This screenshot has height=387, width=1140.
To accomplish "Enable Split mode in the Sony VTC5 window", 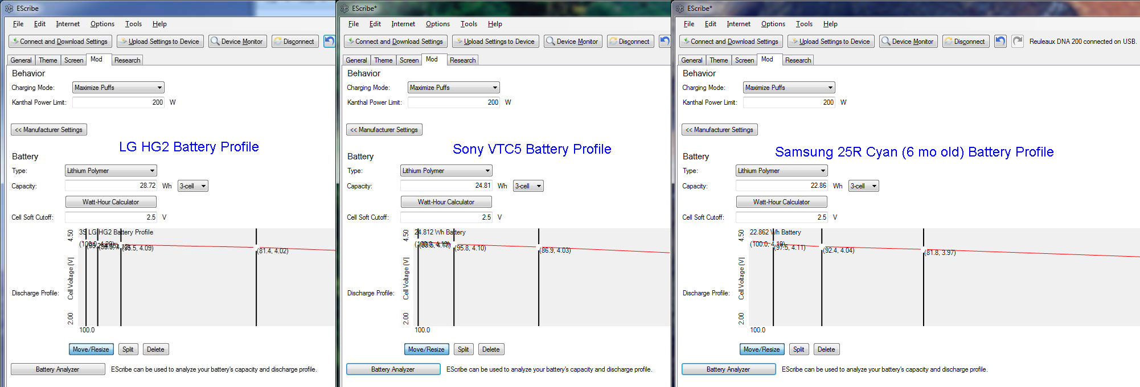I will 463,349.
